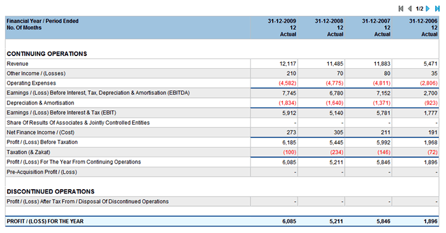The image size is (446, 233).
Task: Click the DISCONTINUED OPERATIONS heading
Action: pyautogui.click(x=50, y=192)
